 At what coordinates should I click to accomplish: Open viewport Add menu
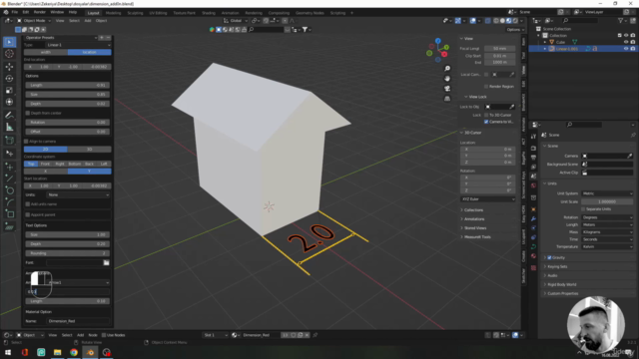click(x=88, y=20)
